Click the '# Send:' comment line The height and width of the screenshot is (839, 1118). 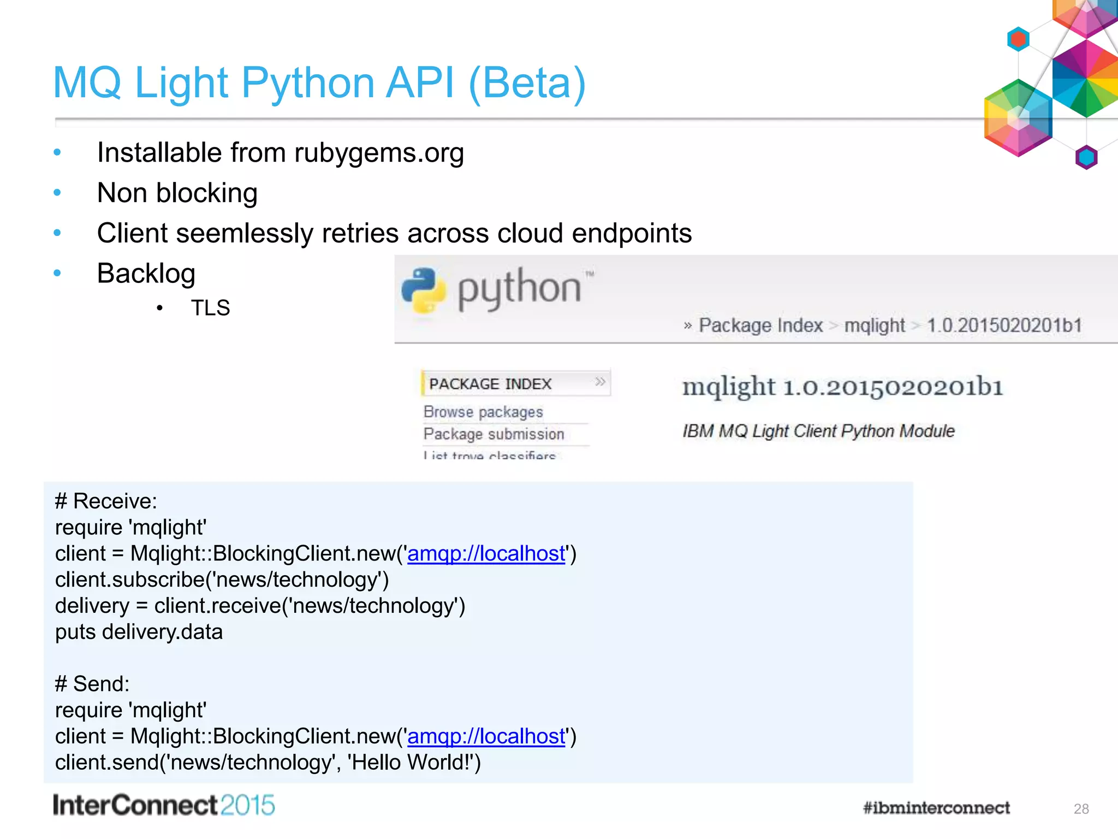(x=92, y=684)
